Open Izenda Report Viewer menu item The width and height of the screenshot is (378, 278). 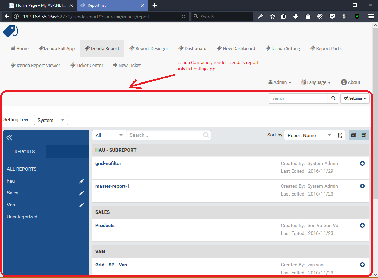click(x=35, y=66)
